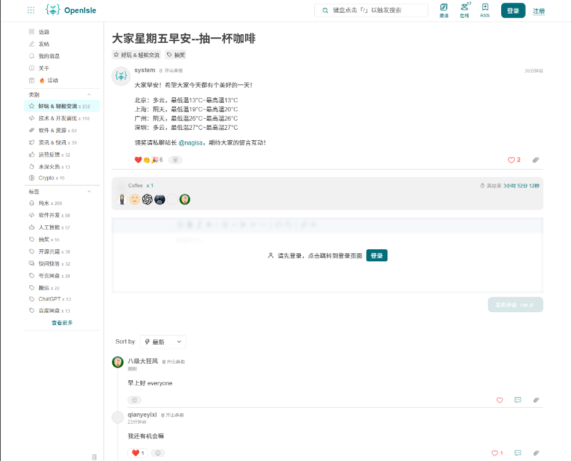Select the Fun & Casual category x 232
The width and height of the screenshot is (571, 461).
pos(62,107)
